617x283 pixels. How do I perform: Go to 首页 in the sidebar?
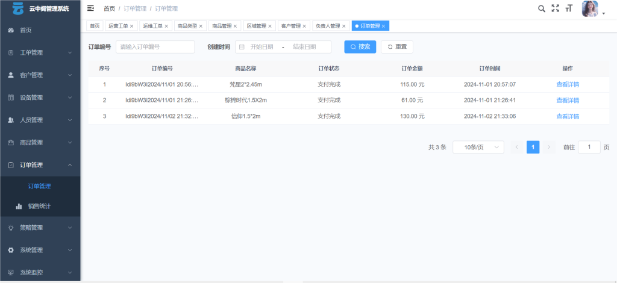tap(26, 30)
